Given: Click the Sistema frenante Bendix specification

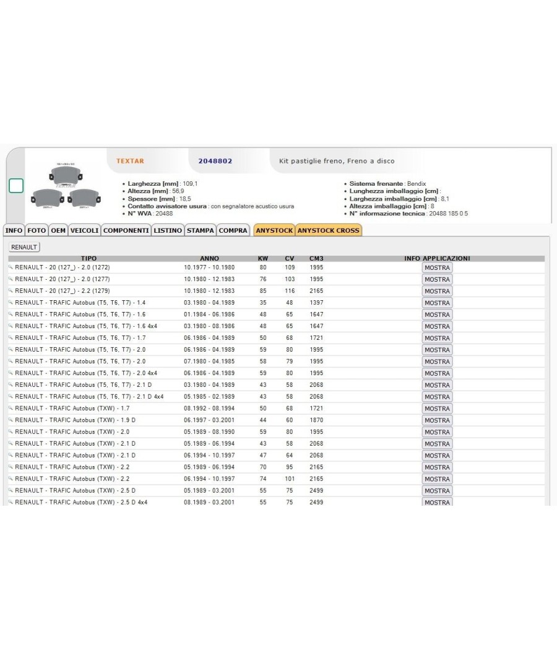Looking at the screenshot, I should pos(387,184).
